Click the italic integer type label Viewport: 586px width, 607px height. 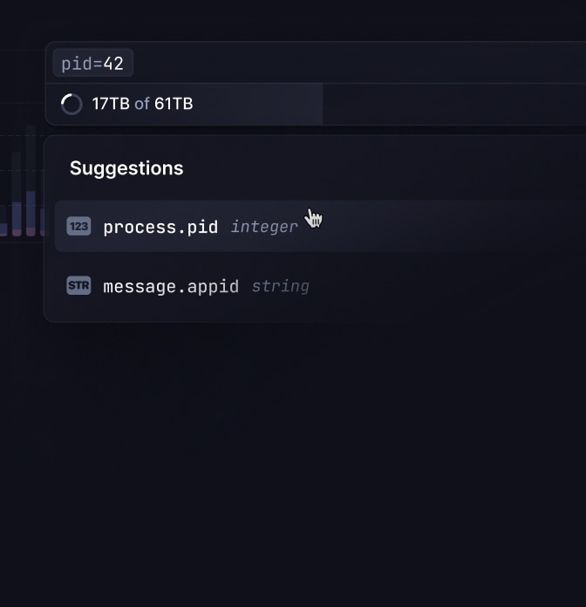[x=264, y=227]
